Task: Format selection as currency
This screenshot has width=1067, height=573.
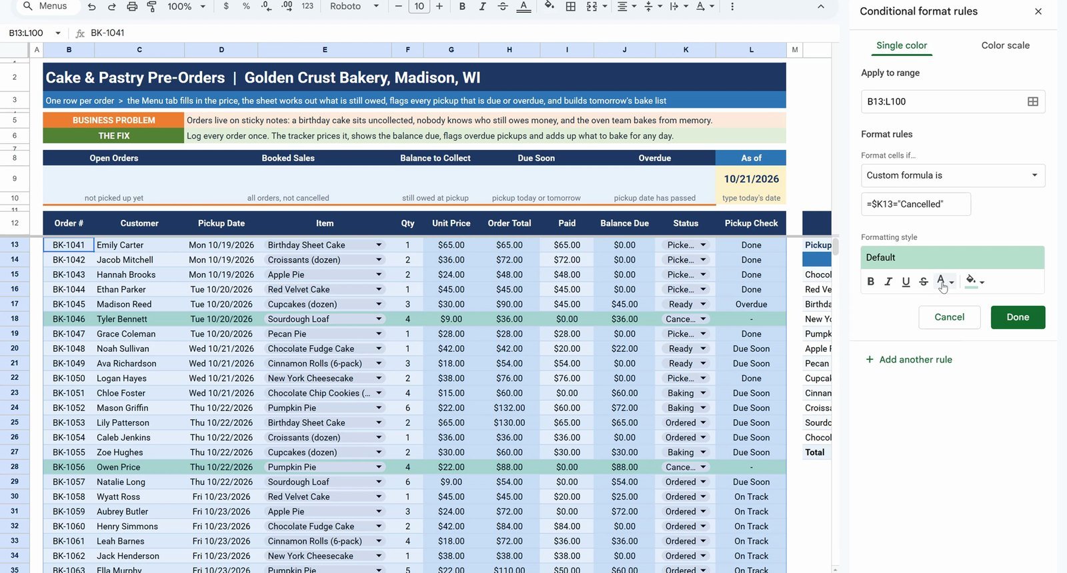Action: coord(226,7)
